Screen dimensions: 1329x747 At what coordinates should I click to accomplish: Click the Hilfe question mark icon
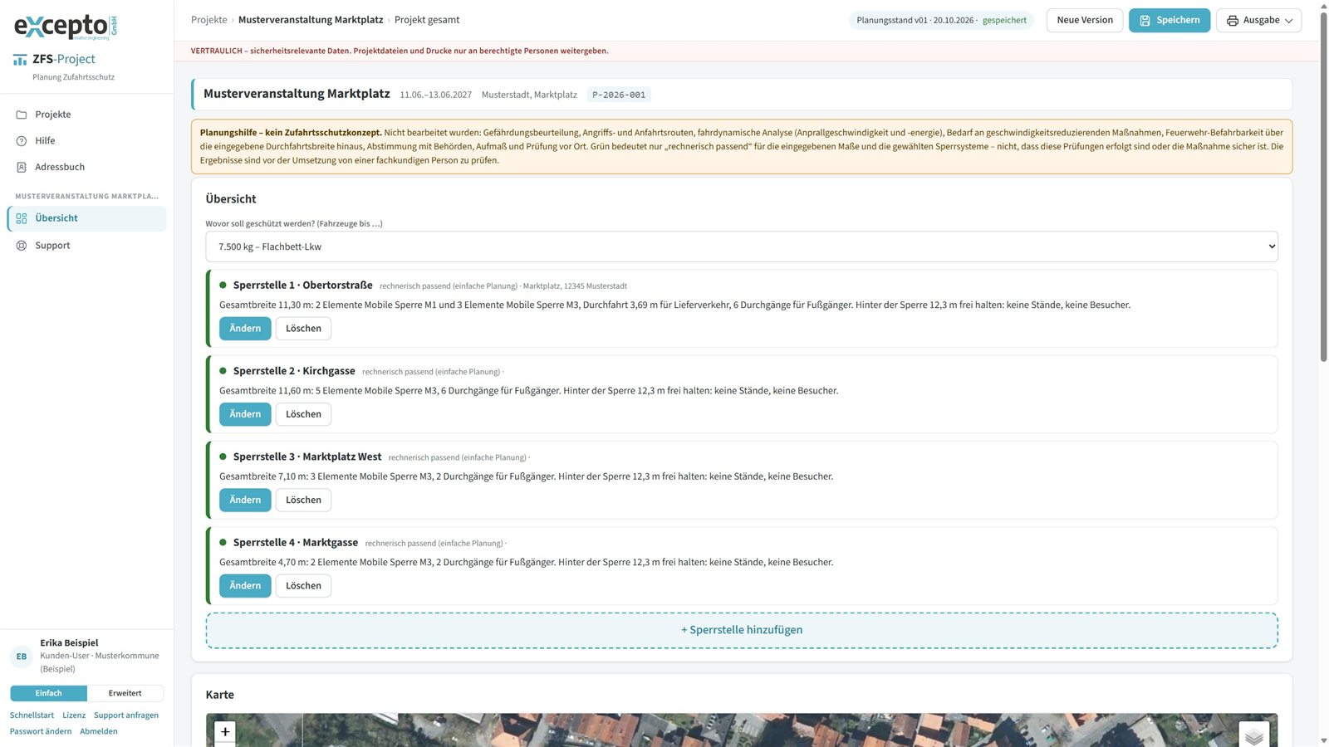(x=22, y=141)
